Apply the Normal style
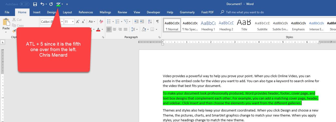The width and height of the screenshot is (336, 122). pyautogui.click(x=172, y=25)
